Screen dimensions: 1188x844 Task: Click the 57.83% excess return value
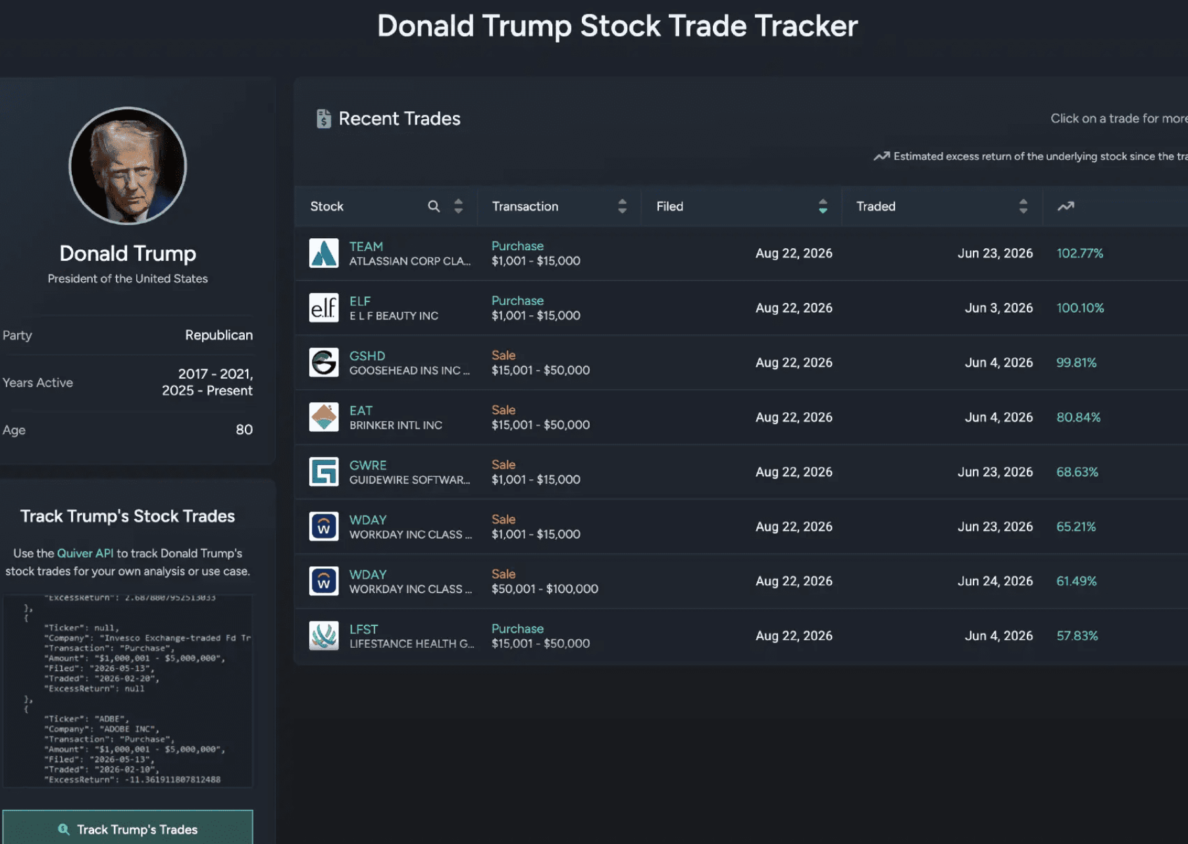pyautogui.click(x=1077, y=636)
